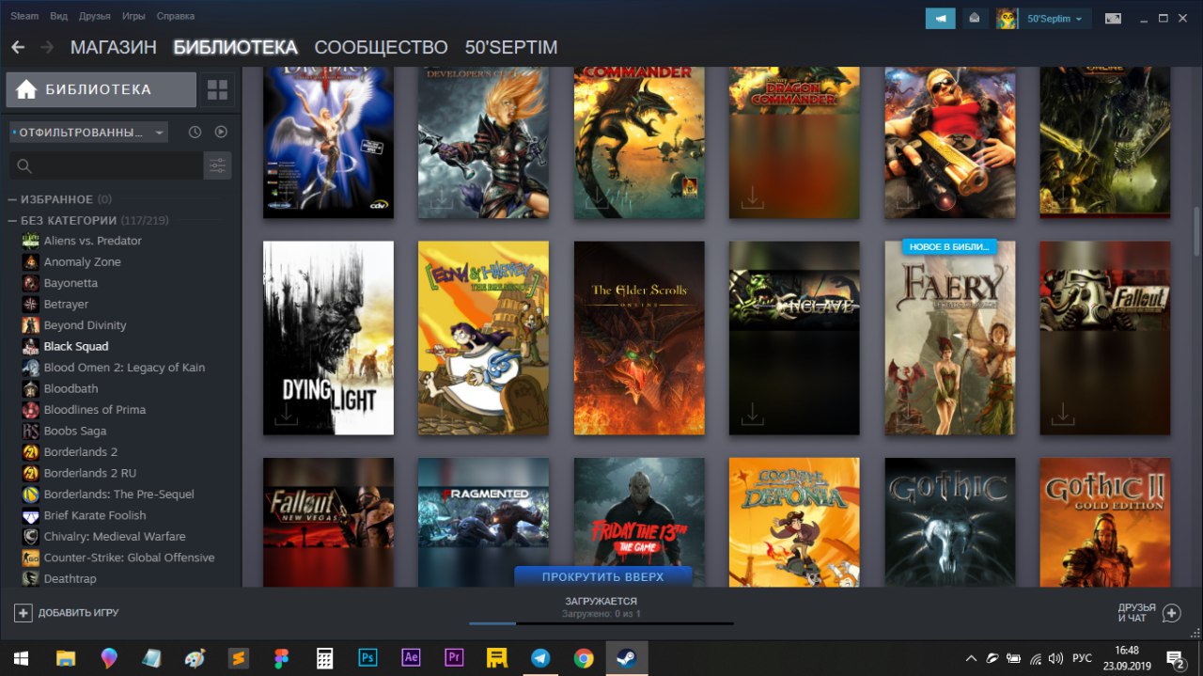Select Blood Omen 2: Legacy of Kain
This screenshot has height=676, width=1203.
(124, 368)
